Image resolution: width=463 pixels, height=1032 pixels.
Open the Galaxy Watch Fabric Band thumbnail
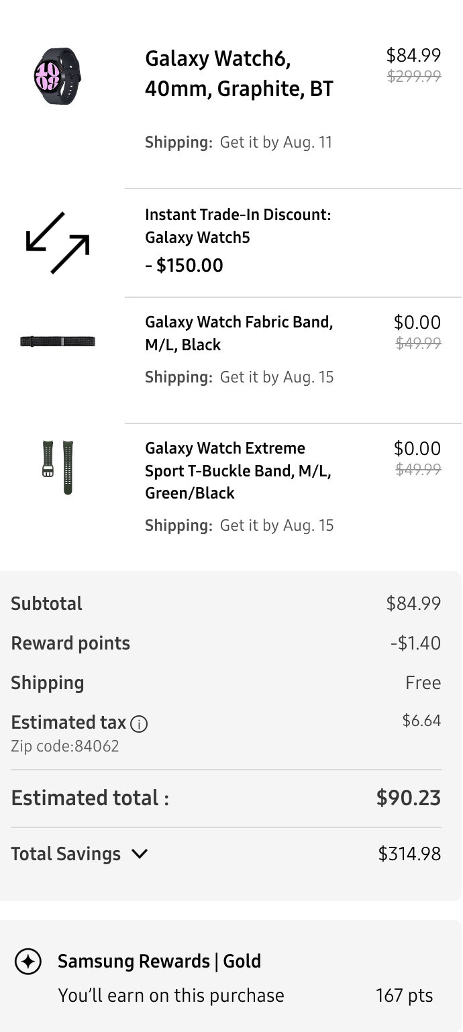(58, 342)
